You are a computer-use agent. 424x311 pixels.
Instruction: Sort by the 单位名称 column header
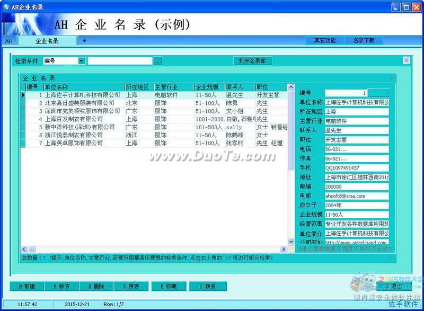coord(84,87)
